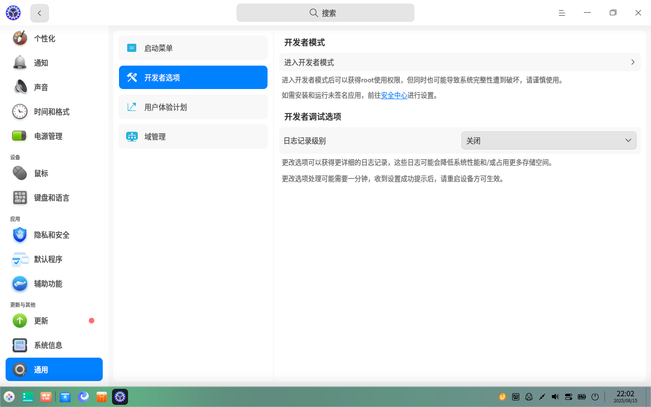Switch to User Experience Program (用户体验计划) tab

pos(193,107)
